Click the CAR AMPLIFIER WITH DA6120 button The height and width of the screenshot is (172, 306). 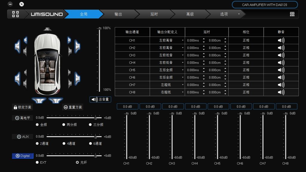(x=265, y=5)
